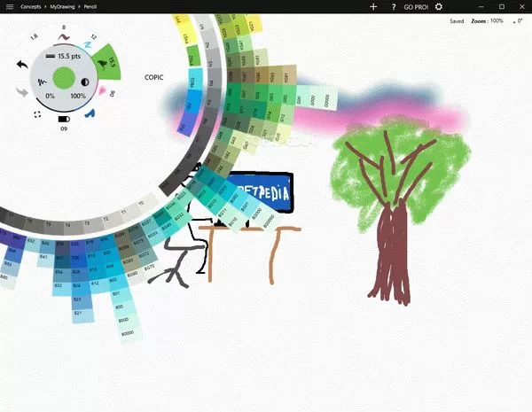Open the green color circle in tool wheel

pos(64,78)
